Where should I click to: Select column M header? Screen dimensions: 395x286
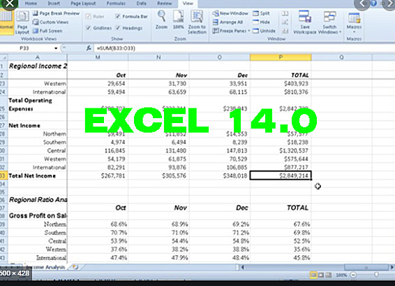98,57
